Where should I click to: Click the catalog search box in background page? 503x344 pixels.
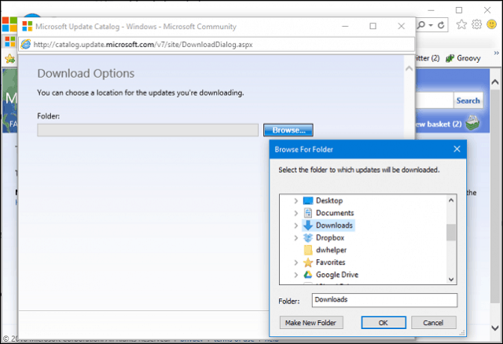click(x=435, y=101)
